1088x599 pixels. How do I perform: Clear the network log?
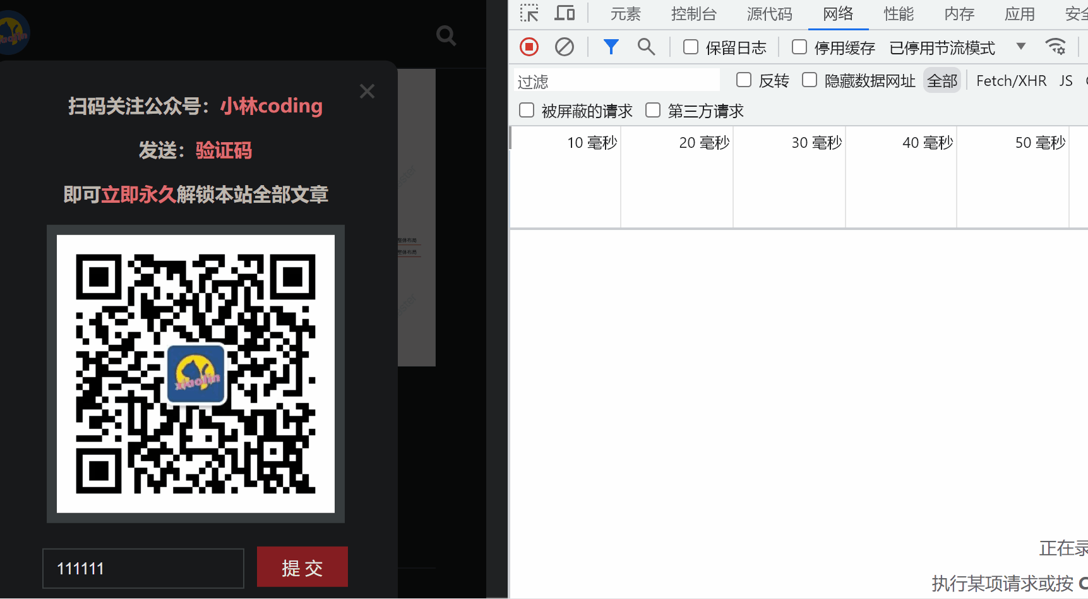[x=565, y=47]
